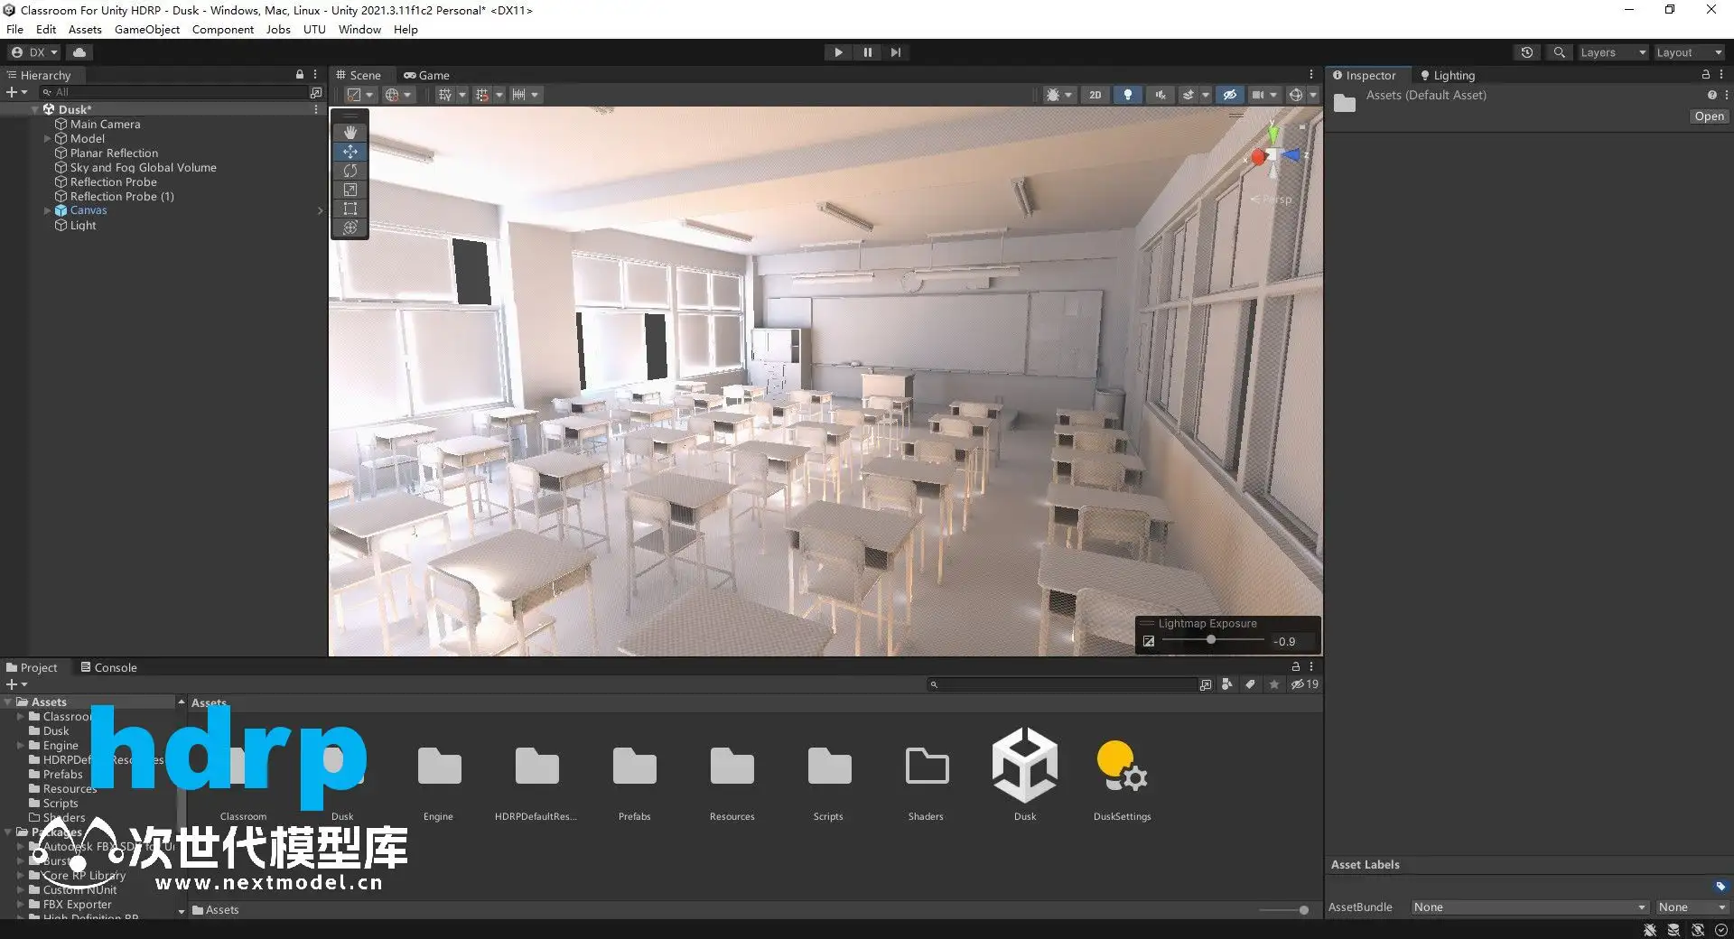Click the Step forward button
1734x939 pixels.
click(895, 52)
